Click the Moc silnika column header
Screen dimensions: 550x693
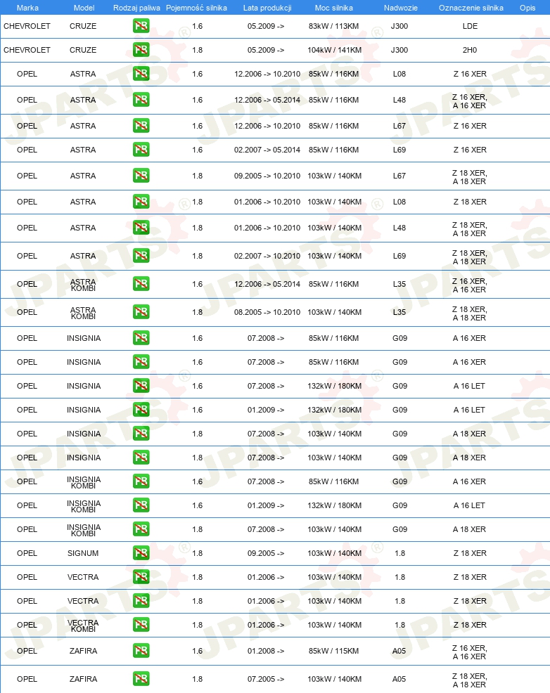(x=334, y=8)
